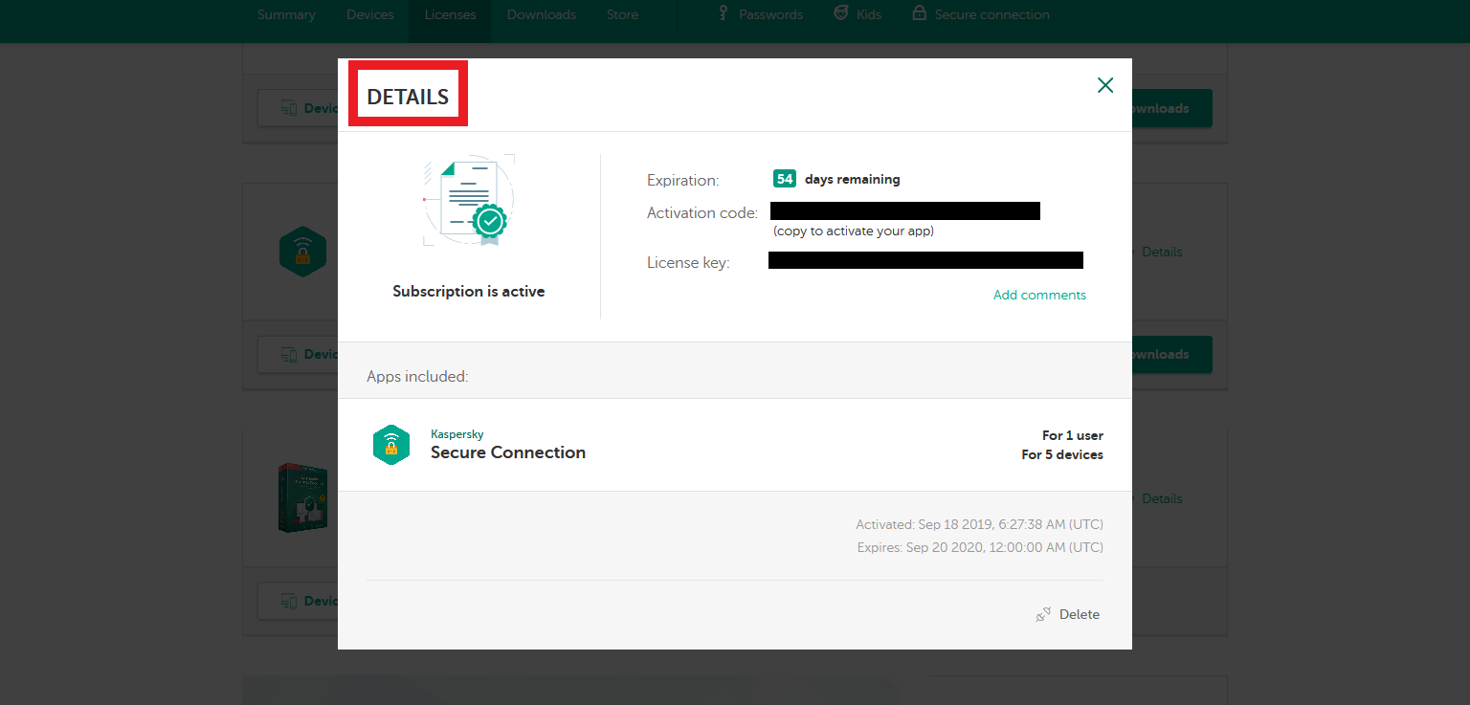The height and width of the screenshot is (705, 1470).
Task: Click the DETAILS heading text
Action: (x=408, y=97)
